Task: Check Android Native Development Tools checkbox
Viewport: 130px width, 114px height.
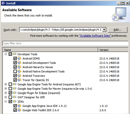Action: pyautogui.click(x=15, y=71)
